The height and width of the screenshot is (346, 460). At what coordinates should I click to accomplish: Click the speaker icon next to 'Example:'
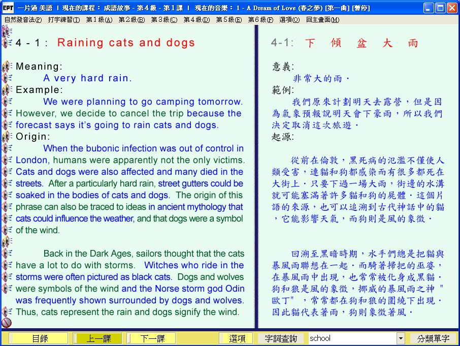[x=7, y=90]
